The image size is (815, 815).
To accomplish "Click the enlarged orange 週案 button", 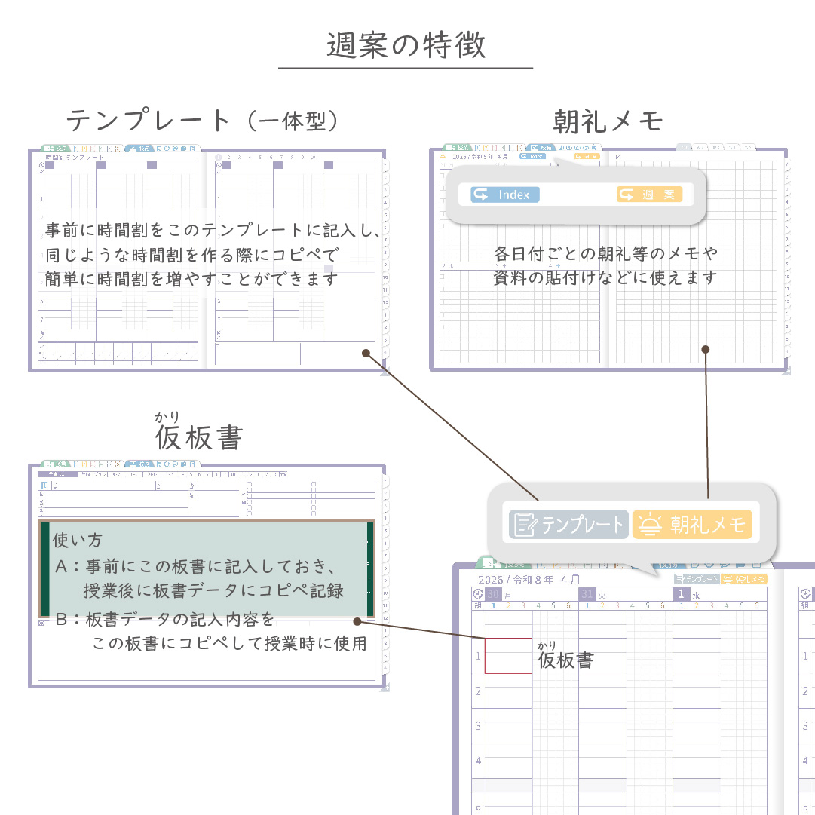I will (649, 195).
